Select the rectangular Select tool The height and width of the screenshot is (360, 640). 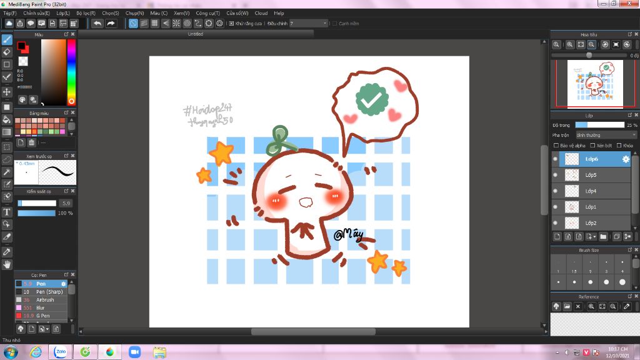click(x=7, y=147)
